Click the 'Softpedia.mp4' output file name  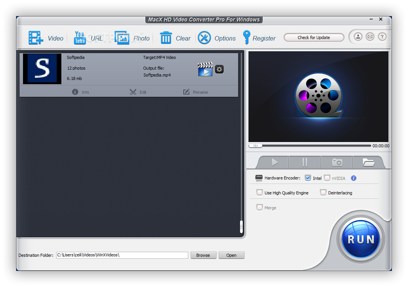(157, 75)
